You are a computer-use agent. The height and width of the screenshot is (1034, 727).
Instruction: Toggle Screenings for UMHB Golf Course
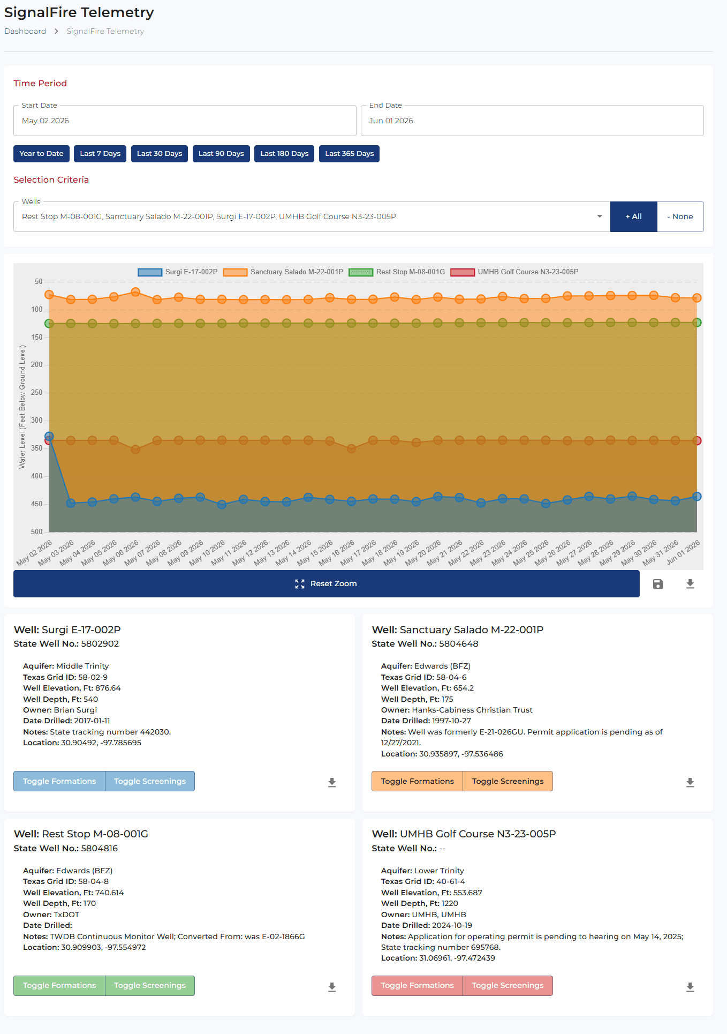pos(508,986)
